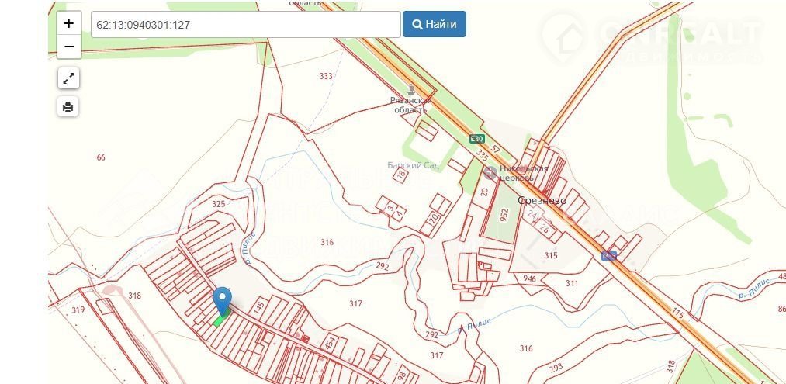Click the Срезнево village label

[542, 200]
